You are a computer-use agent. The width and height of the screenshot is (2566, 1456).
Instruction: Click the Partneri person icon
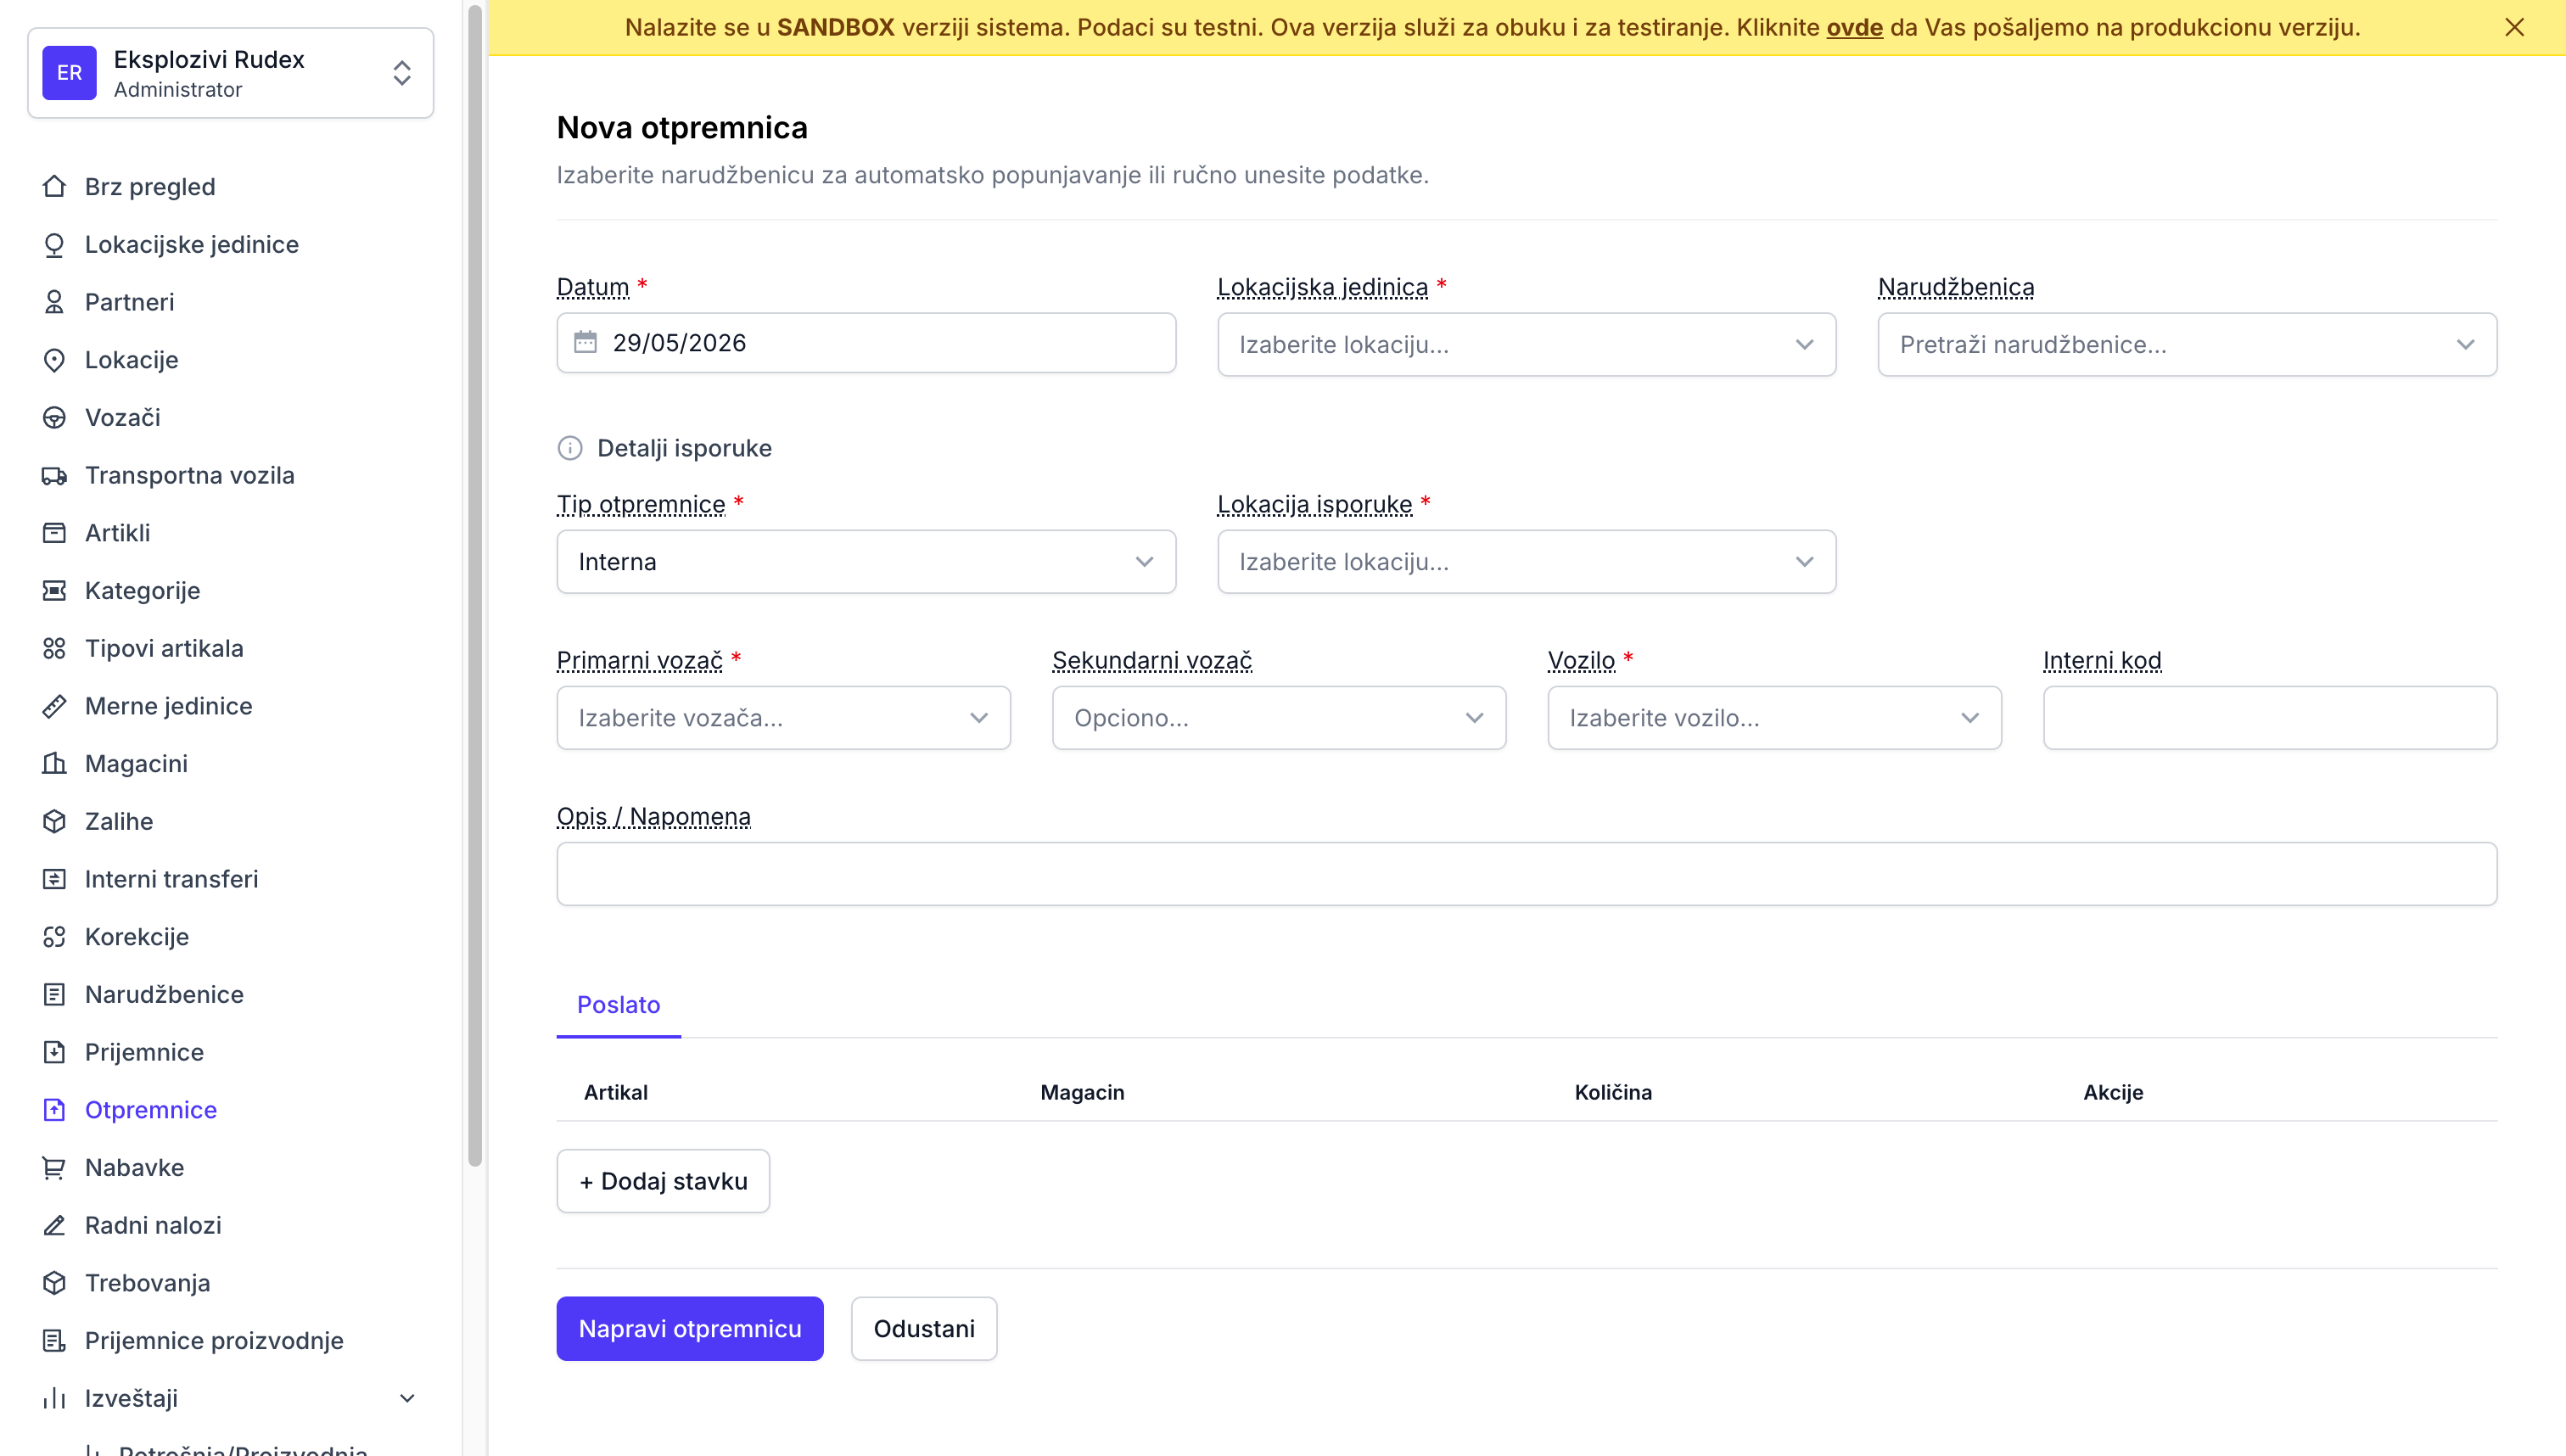click(x=54, y=302)
